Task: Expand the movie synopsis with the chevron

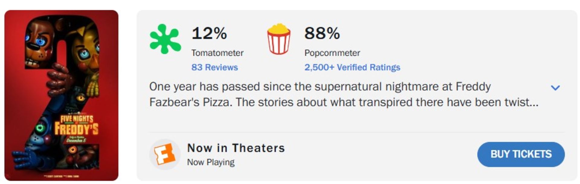Action: (555, 88)
